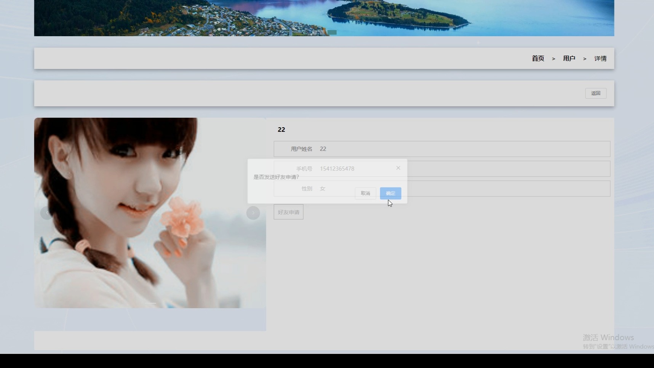
Task: Close the friend request dialog with X icon
Action: pos(398,168)
